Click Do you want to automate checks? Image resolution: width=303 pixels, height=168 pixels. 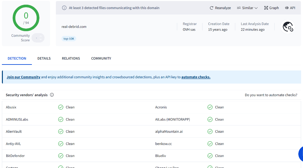[271, 95]
